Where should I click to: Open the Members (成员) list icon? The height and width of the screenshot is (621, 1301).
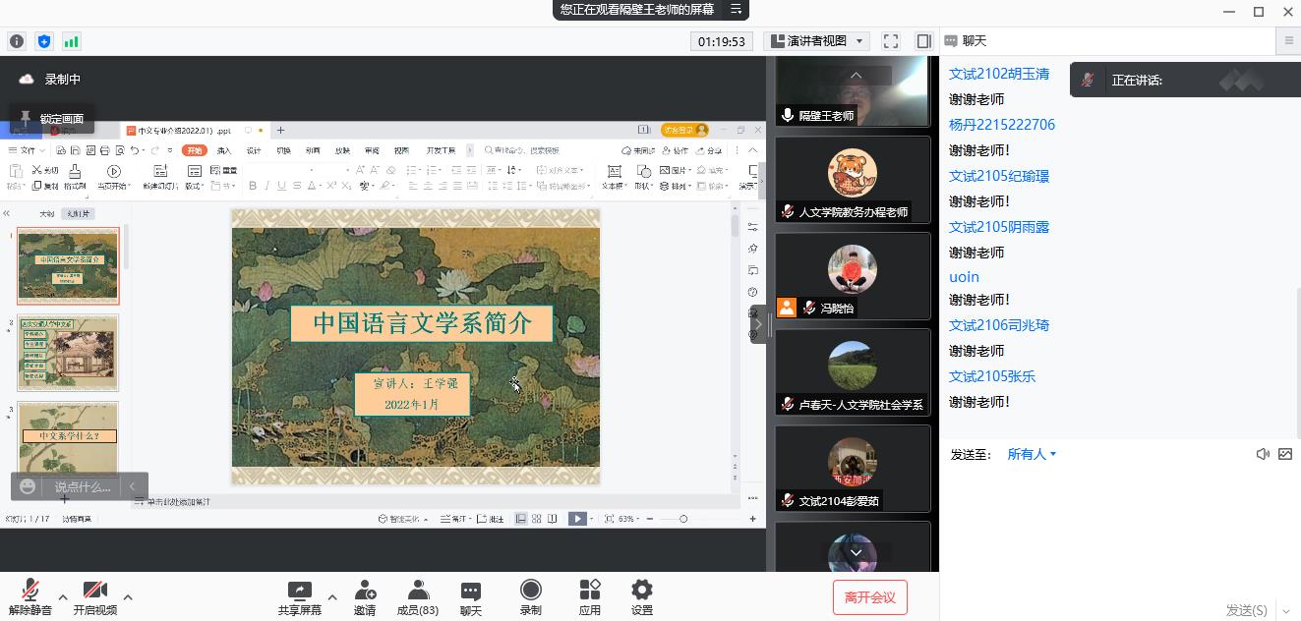[x=418, y=592]
